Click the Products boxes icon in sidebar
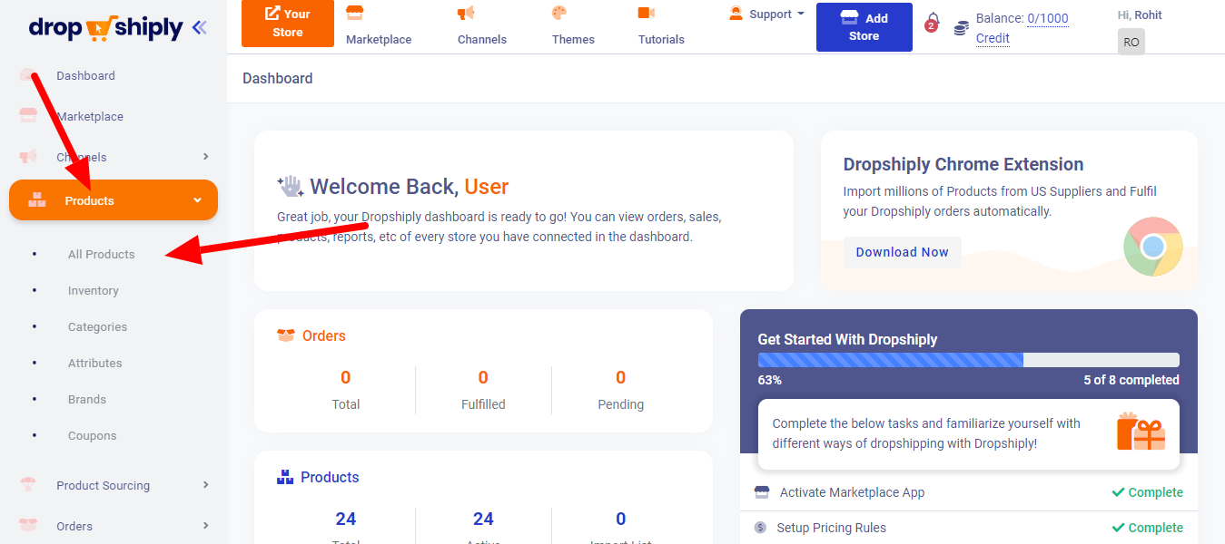Image resolution: width=1225 pixels, height=544 pixels. pos(37,200)
